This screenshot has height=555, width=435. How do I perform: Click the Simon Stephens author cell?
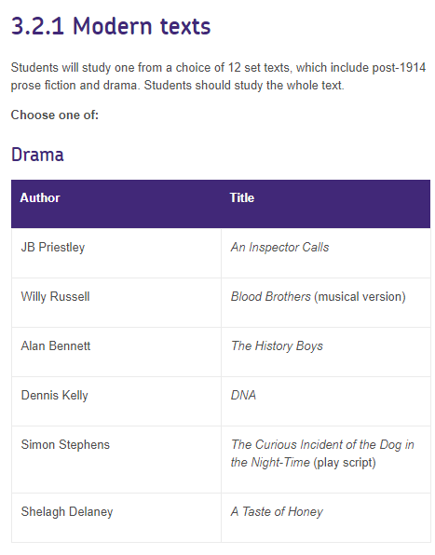pos(116,460)
